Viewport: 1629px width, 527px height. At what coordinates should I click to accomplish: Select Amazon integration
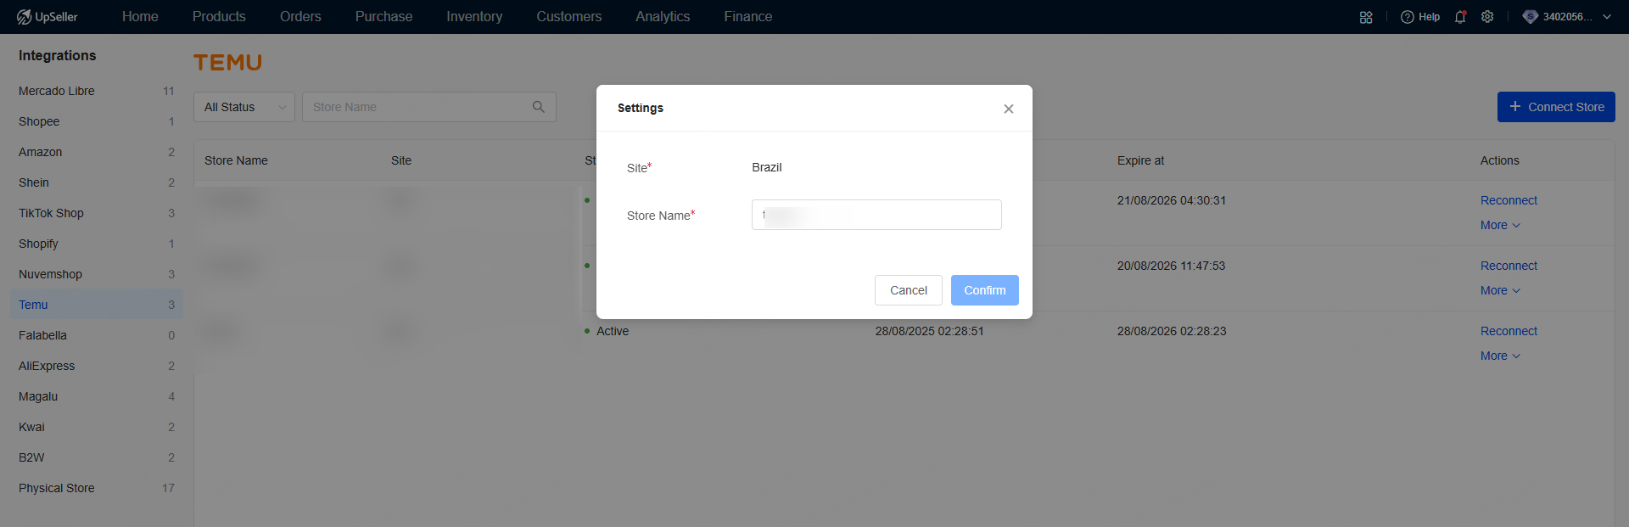(97, 152)
